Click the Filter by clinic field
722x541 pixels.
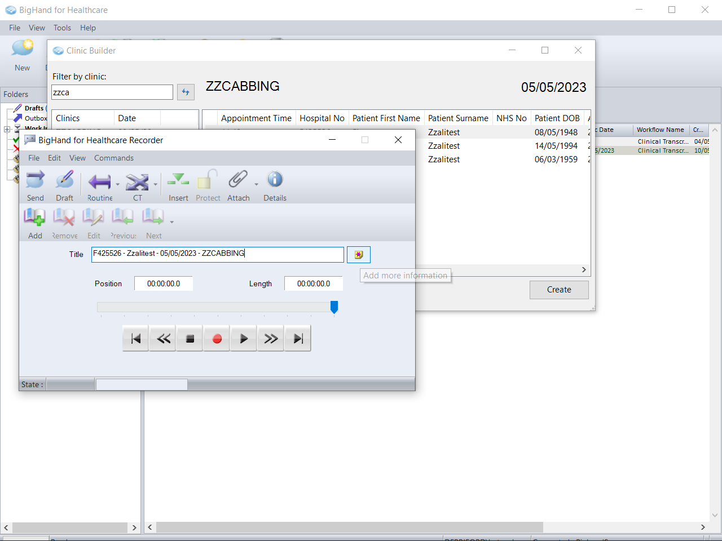(112, 92)
